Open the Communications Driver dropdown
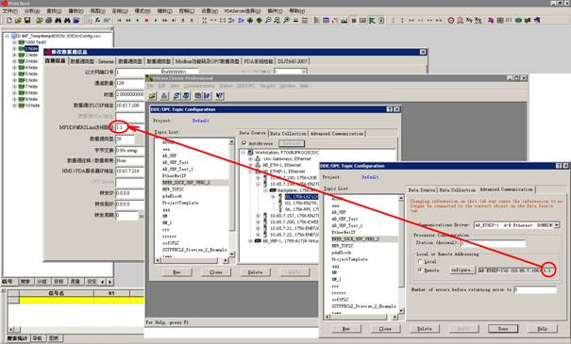 click(557, 225)
